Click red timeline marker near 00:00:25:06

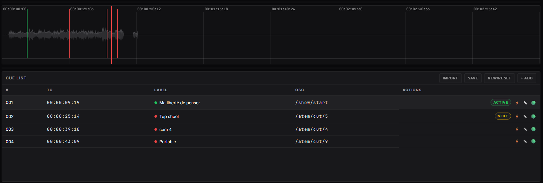click(x=70, y=34)
